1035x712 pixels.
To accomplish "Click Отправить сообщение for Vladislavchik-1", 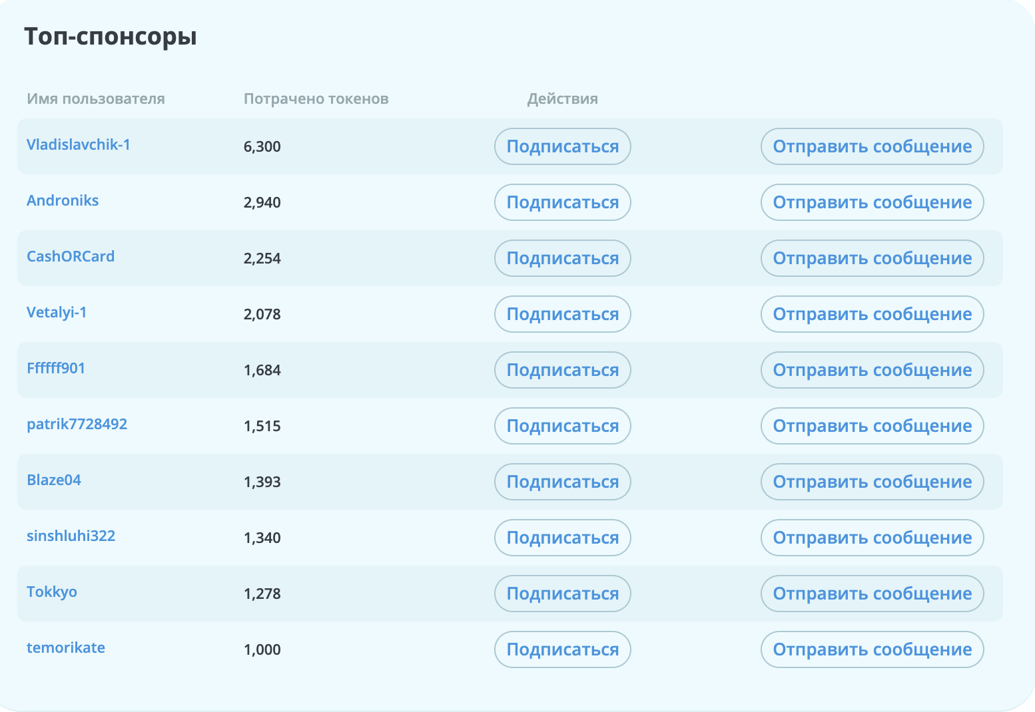I will (872, 146).
